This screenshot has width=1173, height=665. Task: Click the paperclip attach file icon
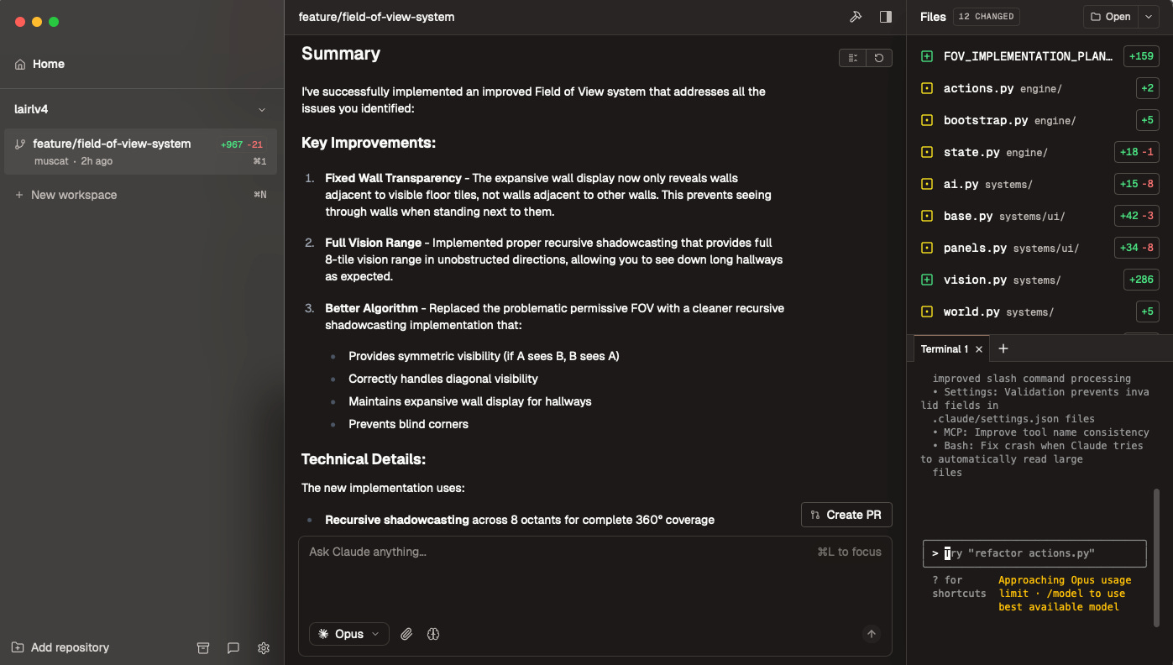coord(406,634)
